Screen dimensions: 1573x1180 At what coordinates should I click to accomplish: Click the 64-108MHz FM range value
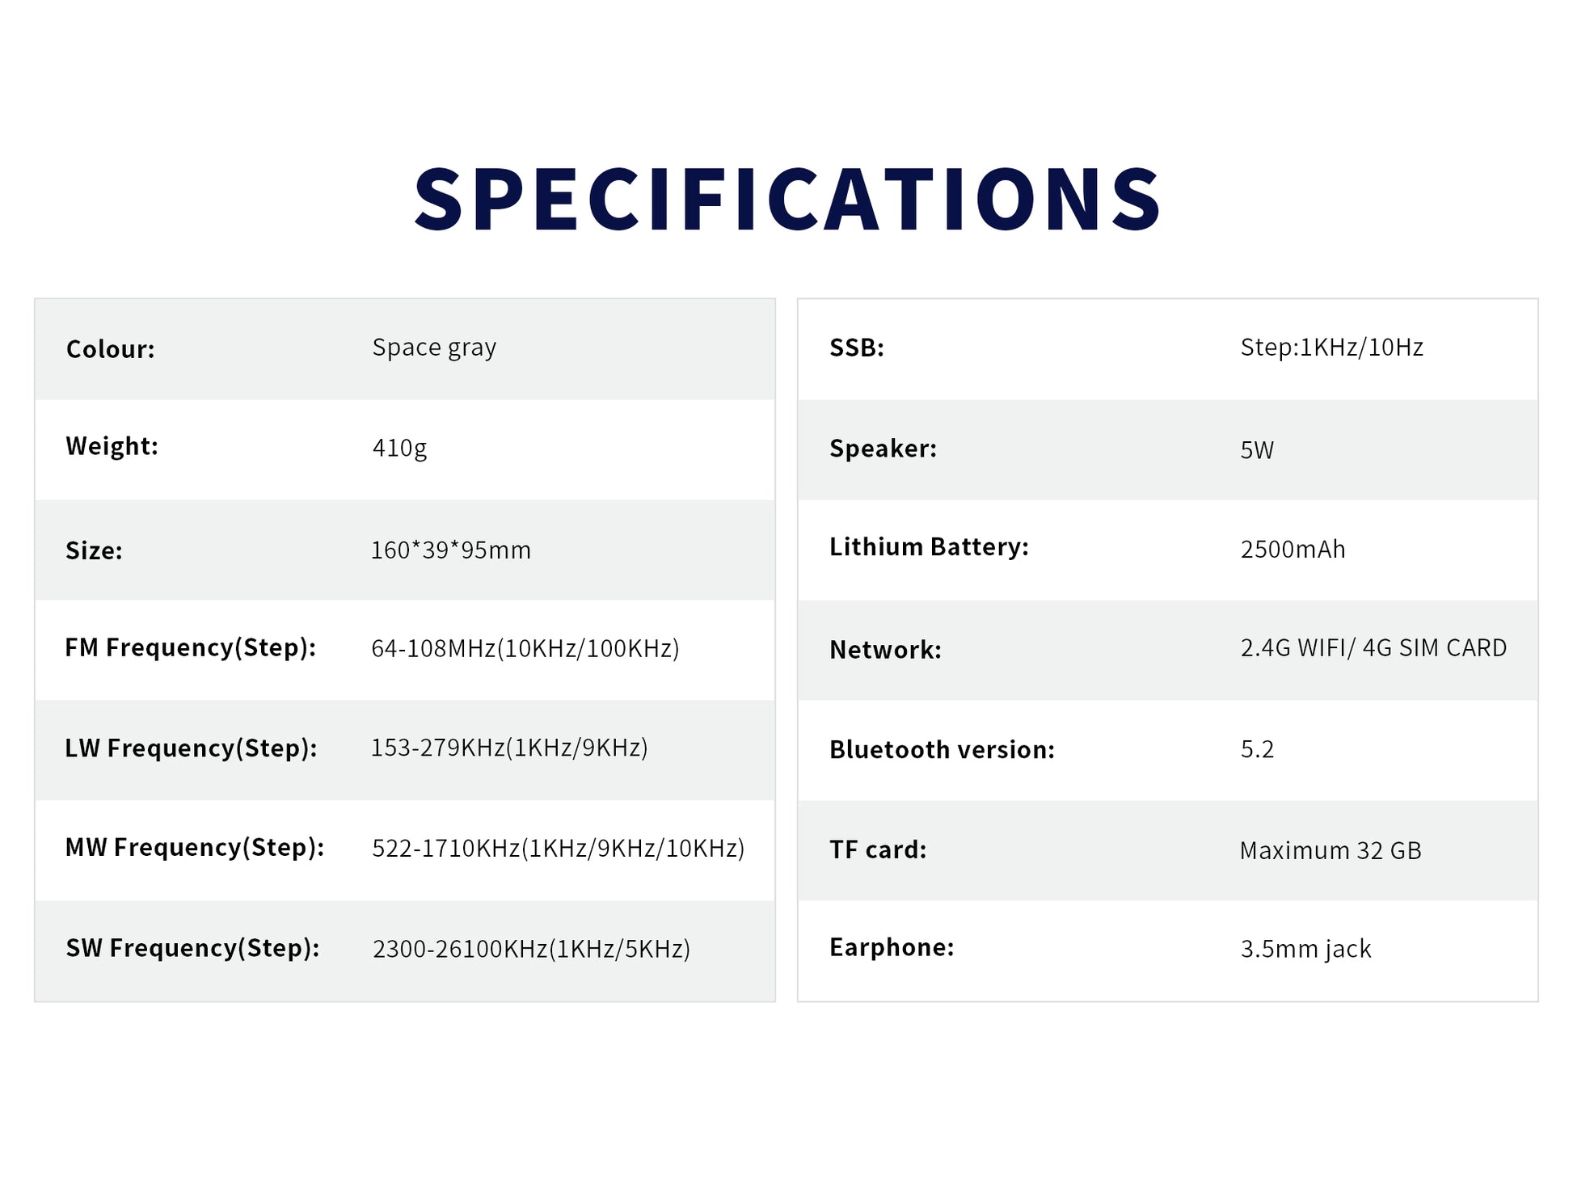(x=525, y=648)
